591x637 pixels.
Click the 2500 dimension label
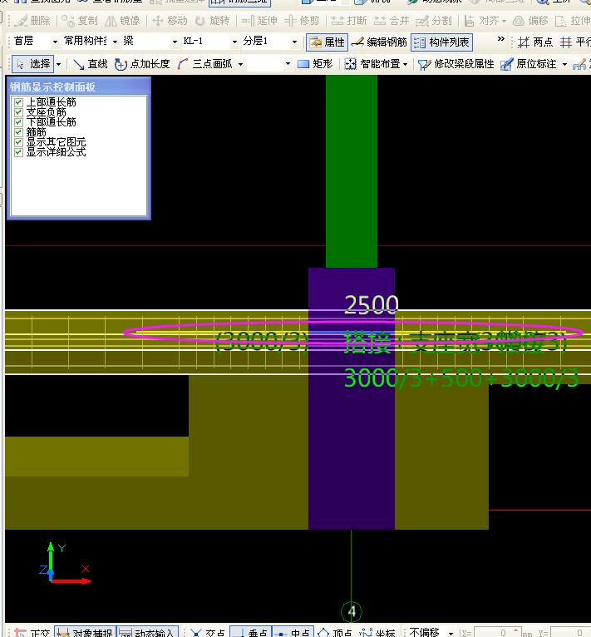pyautogui.click(x=372, y=304)
